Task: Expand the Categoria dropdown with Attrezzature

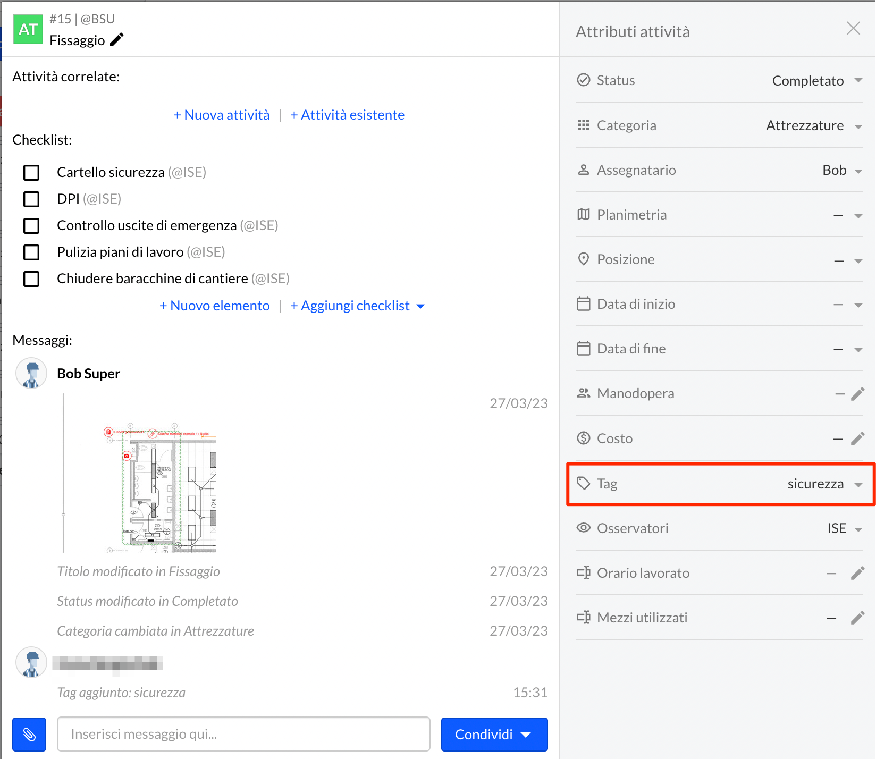Action: 813,125
